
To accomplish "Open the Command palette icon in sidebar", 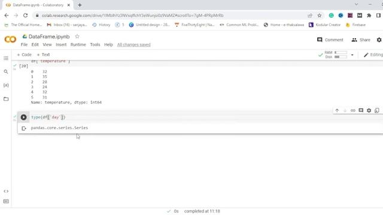I will click(6, 201).
